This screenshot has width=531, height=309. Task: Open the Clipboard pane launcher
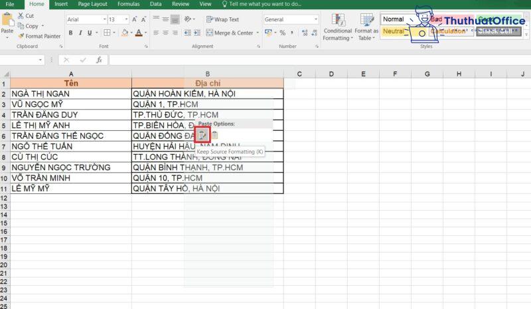point(61,46)
